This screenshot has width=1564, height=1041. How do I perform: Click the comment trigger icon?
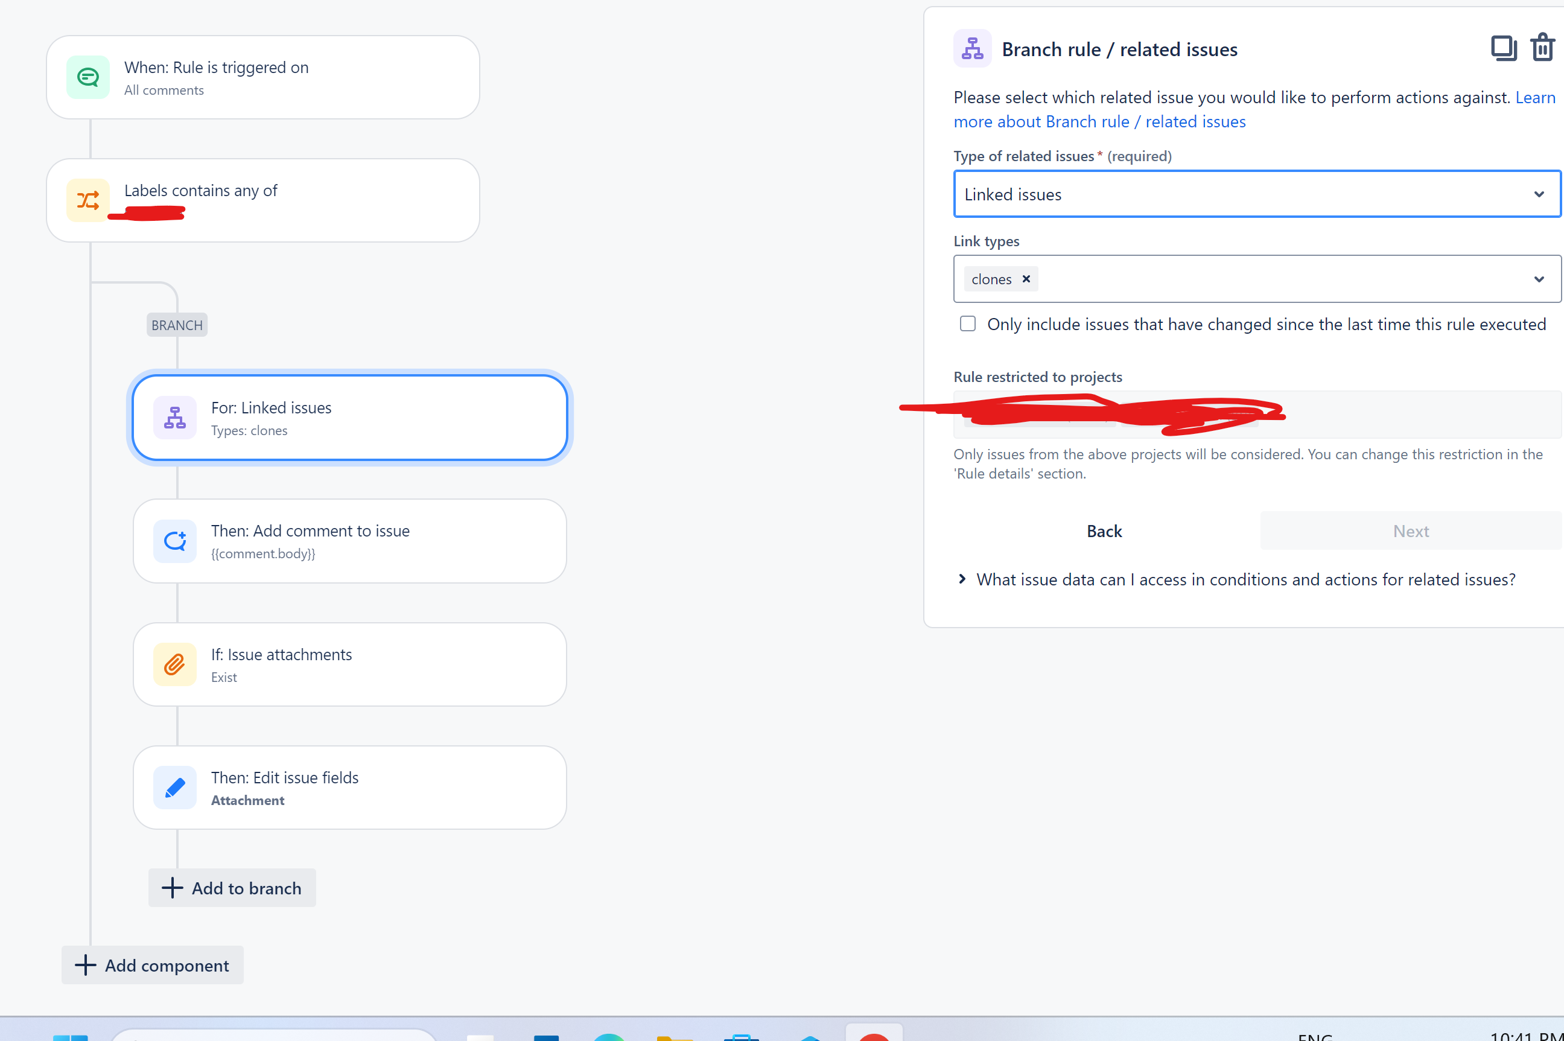pyautogui.click(x=87, y=78)
